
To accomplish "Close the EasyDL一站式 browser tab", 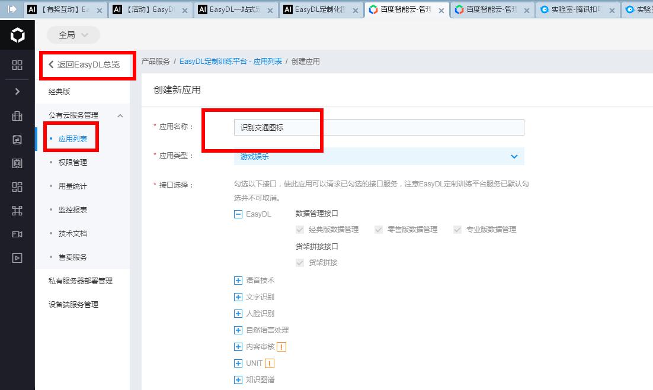I will tap(270, 11).
